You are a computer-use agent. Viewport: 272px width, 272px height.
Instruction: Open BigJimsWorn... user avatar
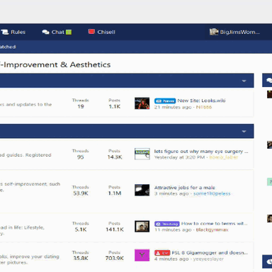click(x=214, y=32)
